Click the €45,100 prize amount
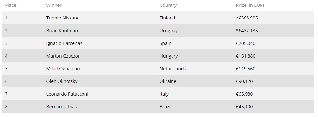 click(x=244, y=107)
